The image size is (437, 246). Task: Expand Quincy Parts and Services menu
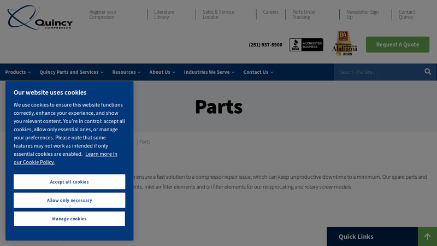[72, 72]
